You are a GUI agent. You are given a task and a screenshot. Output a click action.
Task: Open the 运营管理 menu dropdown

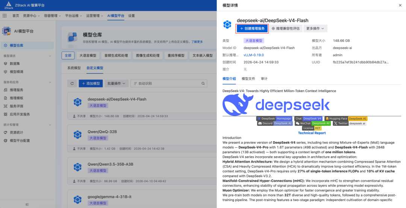click(x=95, y=16)
